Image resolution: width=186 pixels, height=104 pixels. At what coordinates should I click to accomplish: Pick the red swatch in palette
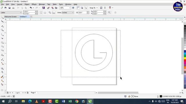[185, 61]
